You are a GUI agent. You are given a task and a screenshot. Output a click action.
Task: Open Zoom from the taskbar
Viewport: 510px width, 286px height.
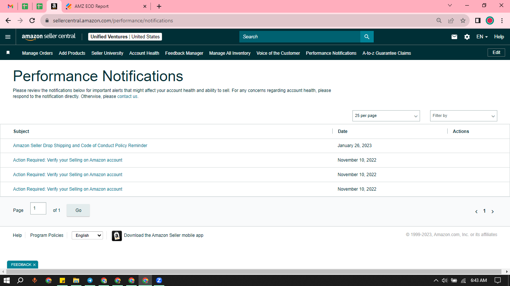tap(159, 280)
